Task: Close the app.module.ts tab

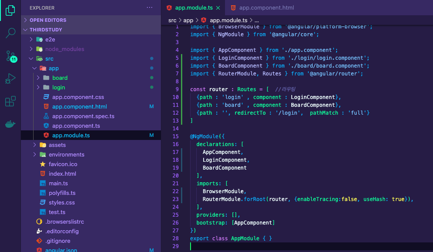Action: click(218, 8)
